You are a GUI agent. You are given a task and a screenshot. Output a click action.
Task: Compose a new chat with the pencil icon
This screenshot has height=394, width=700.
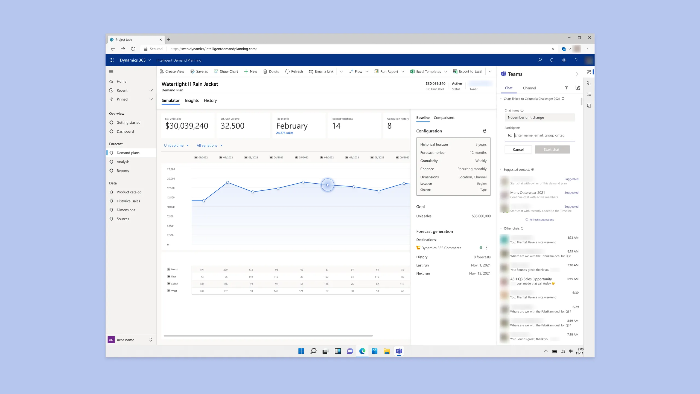[578, 88]
